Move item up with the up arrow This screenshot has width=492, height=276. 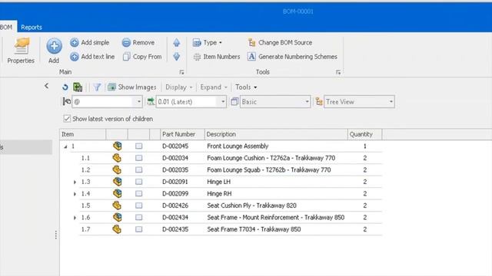click(x=177, y=43)
